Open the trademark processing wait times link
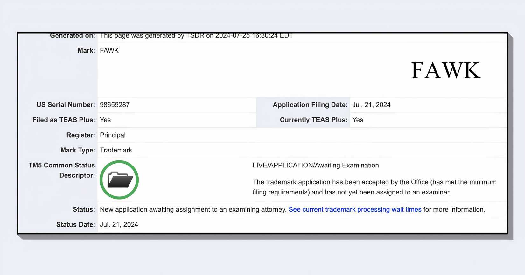Viewport: 525px width, 275px height. coord(355,209)
